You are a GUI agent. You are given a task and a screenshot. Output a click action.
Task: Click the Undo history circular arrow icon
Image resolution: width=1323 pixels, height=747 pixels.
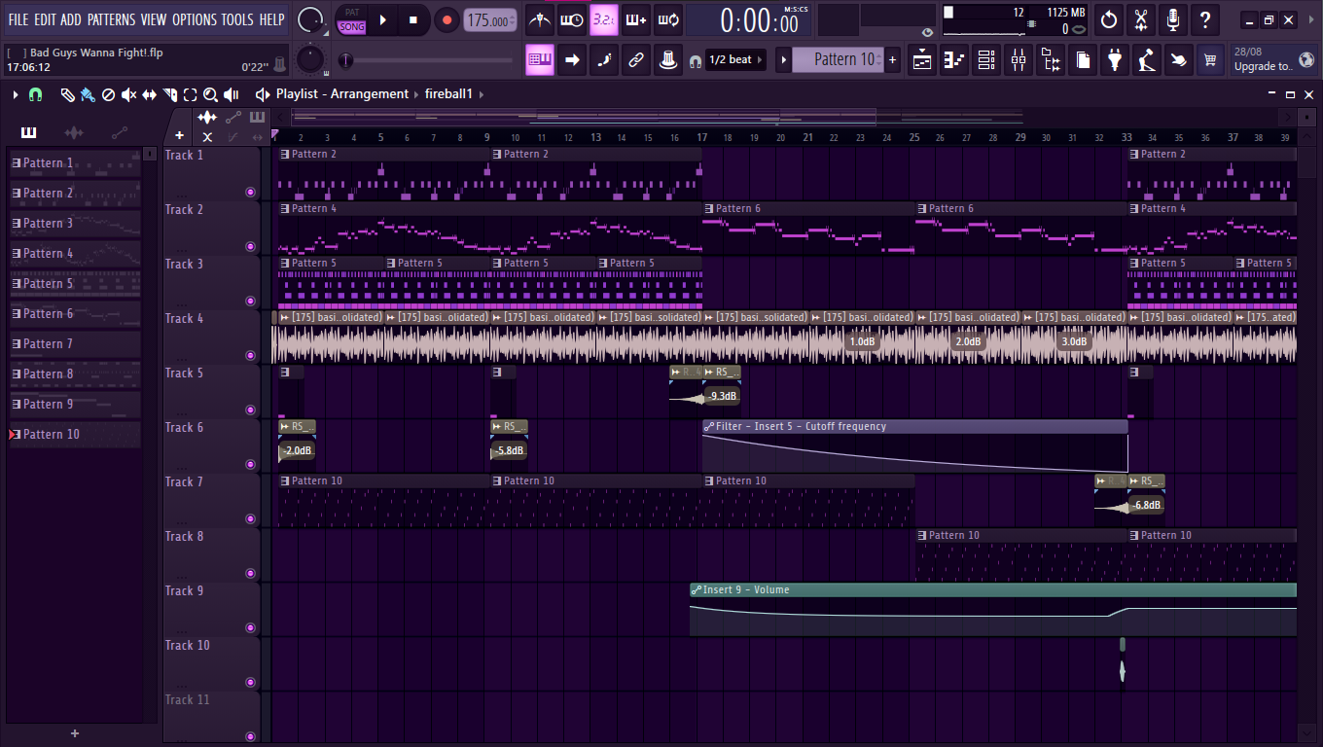point(1109,19)
